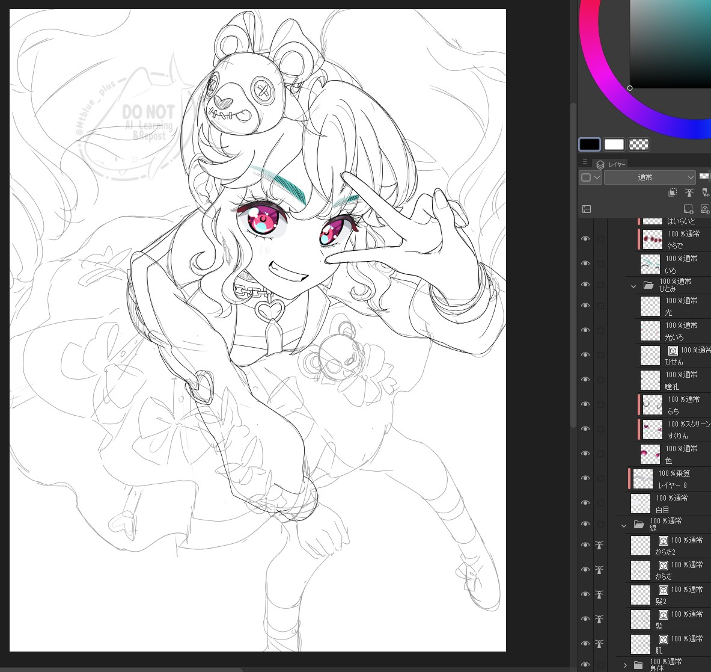The image size is (711, 672).
Task: Collapse the ひとみ folder
Action: point(633,286)
